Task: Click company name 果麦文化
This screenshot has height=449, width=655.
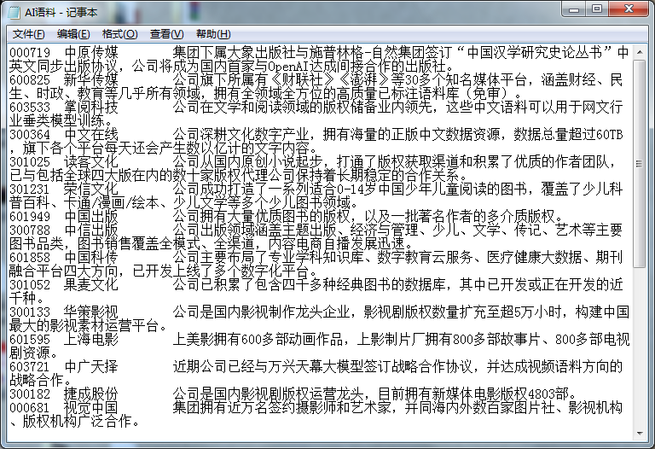Action: point(91,285)
